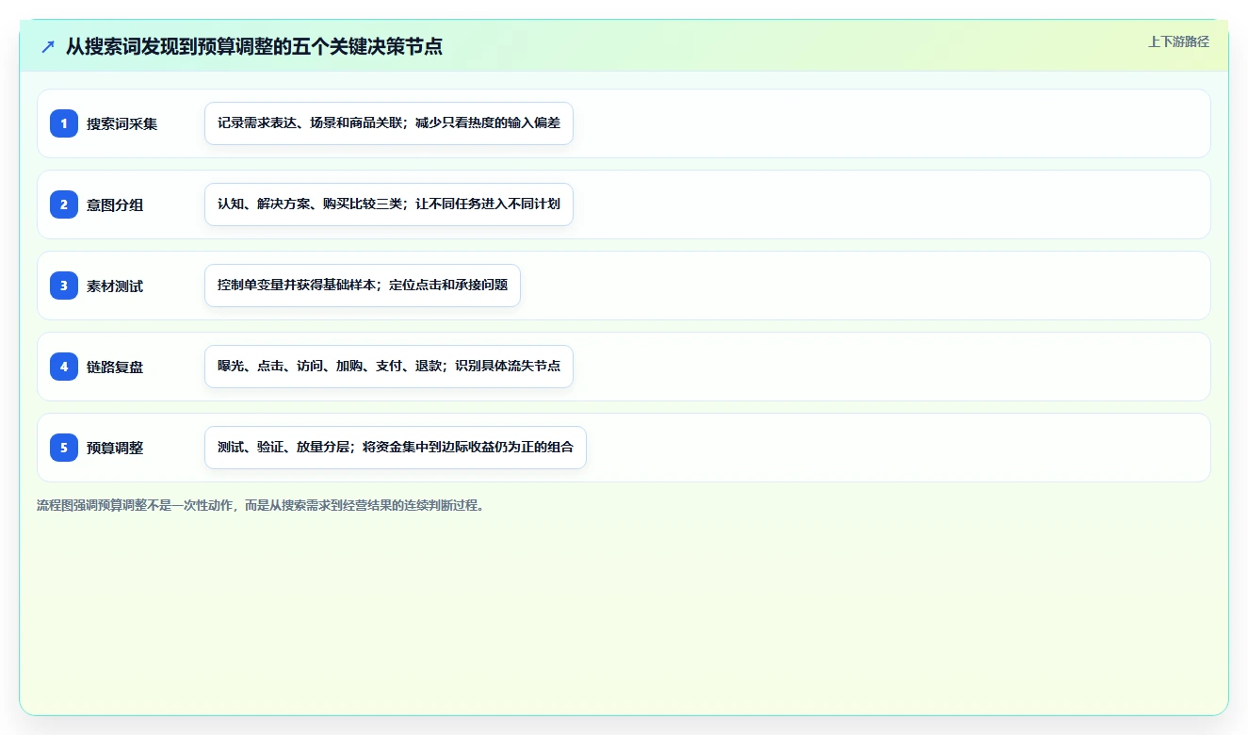Click the number 4 step badge
This screenshot has height=735, width=1248.
[64, 367]
